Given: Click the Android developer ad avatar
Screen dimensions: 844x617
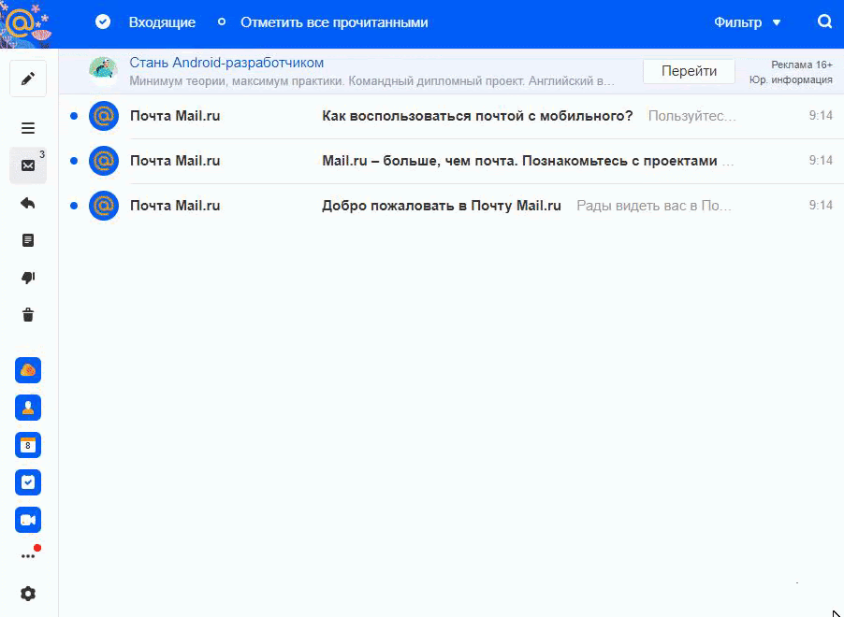Looking at the screenshot, I should click(103, 71).
